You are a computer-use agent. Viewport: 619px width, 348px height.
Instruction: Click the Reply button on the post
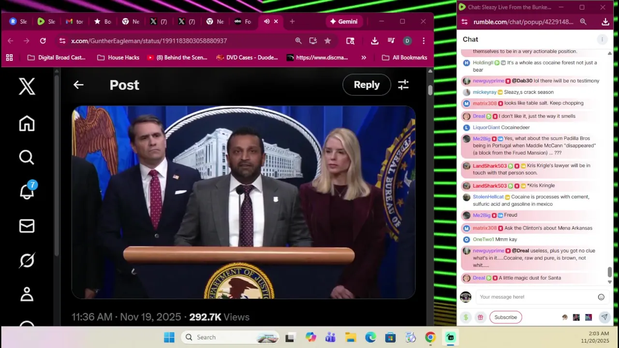367,85
